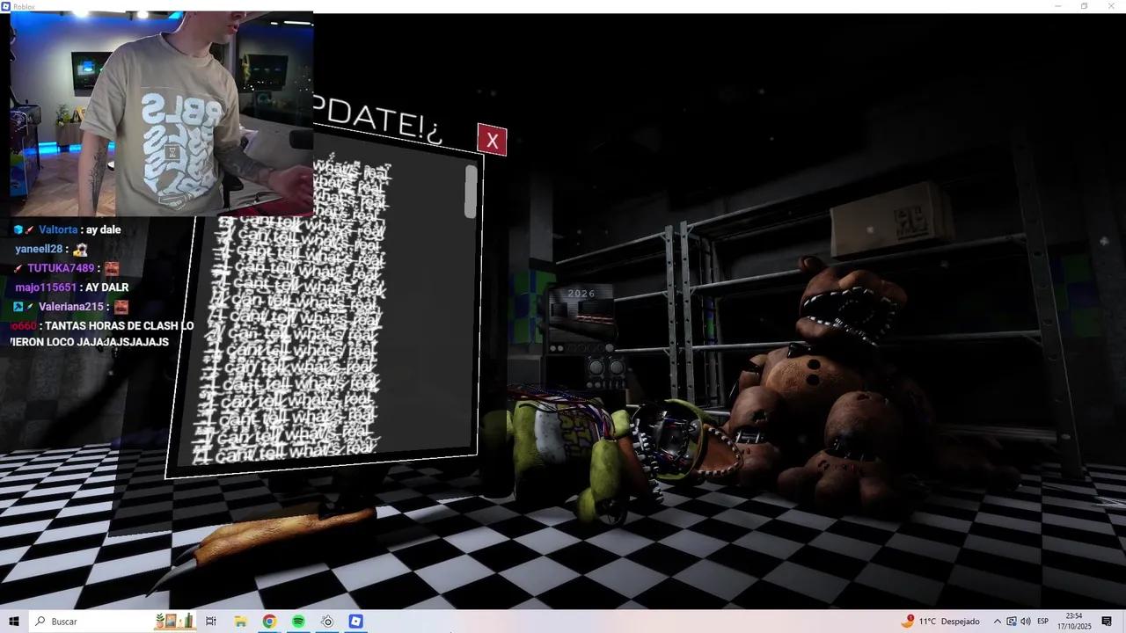Click the update notes panel scrollbar thumb
This screenshot has width=1126, height=633.
471,192
